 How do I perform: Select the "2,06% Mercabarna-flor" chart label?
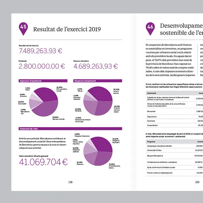point(25,112)
